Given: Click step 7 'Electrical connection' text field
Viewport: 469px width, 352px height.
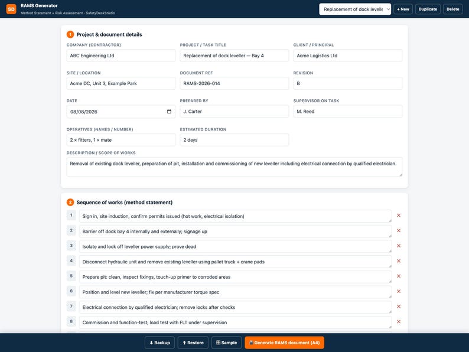Looking at the screenshot, I should pyautogui.click(x=235, y=308).
